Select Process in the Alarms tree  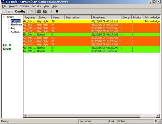click(15, 21)
